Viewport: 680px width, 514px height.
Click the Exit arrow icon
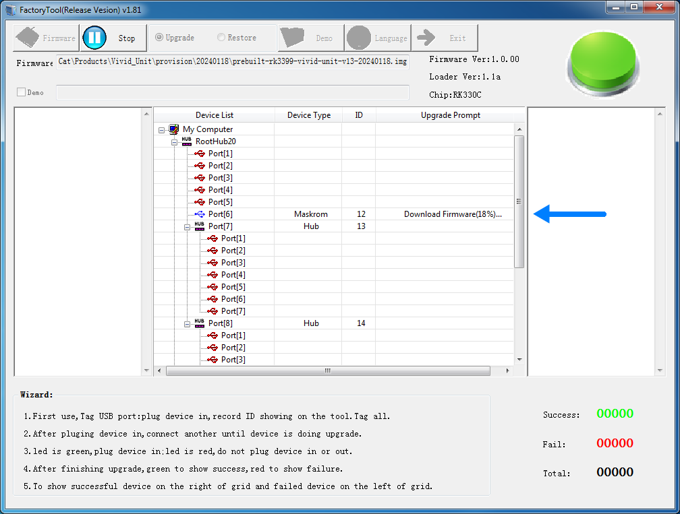426,38
